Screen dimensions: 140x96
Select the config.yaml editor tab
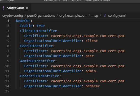[x=16, y=8]
